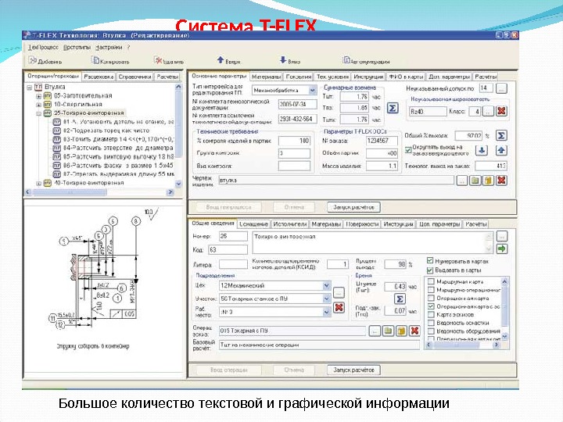Switch to Расцеховка tab
563x422 pixels.
point(99,77)
